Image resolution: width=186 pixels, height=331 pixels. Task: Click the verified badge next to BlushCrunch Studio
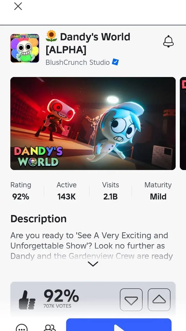click(115, 62)
